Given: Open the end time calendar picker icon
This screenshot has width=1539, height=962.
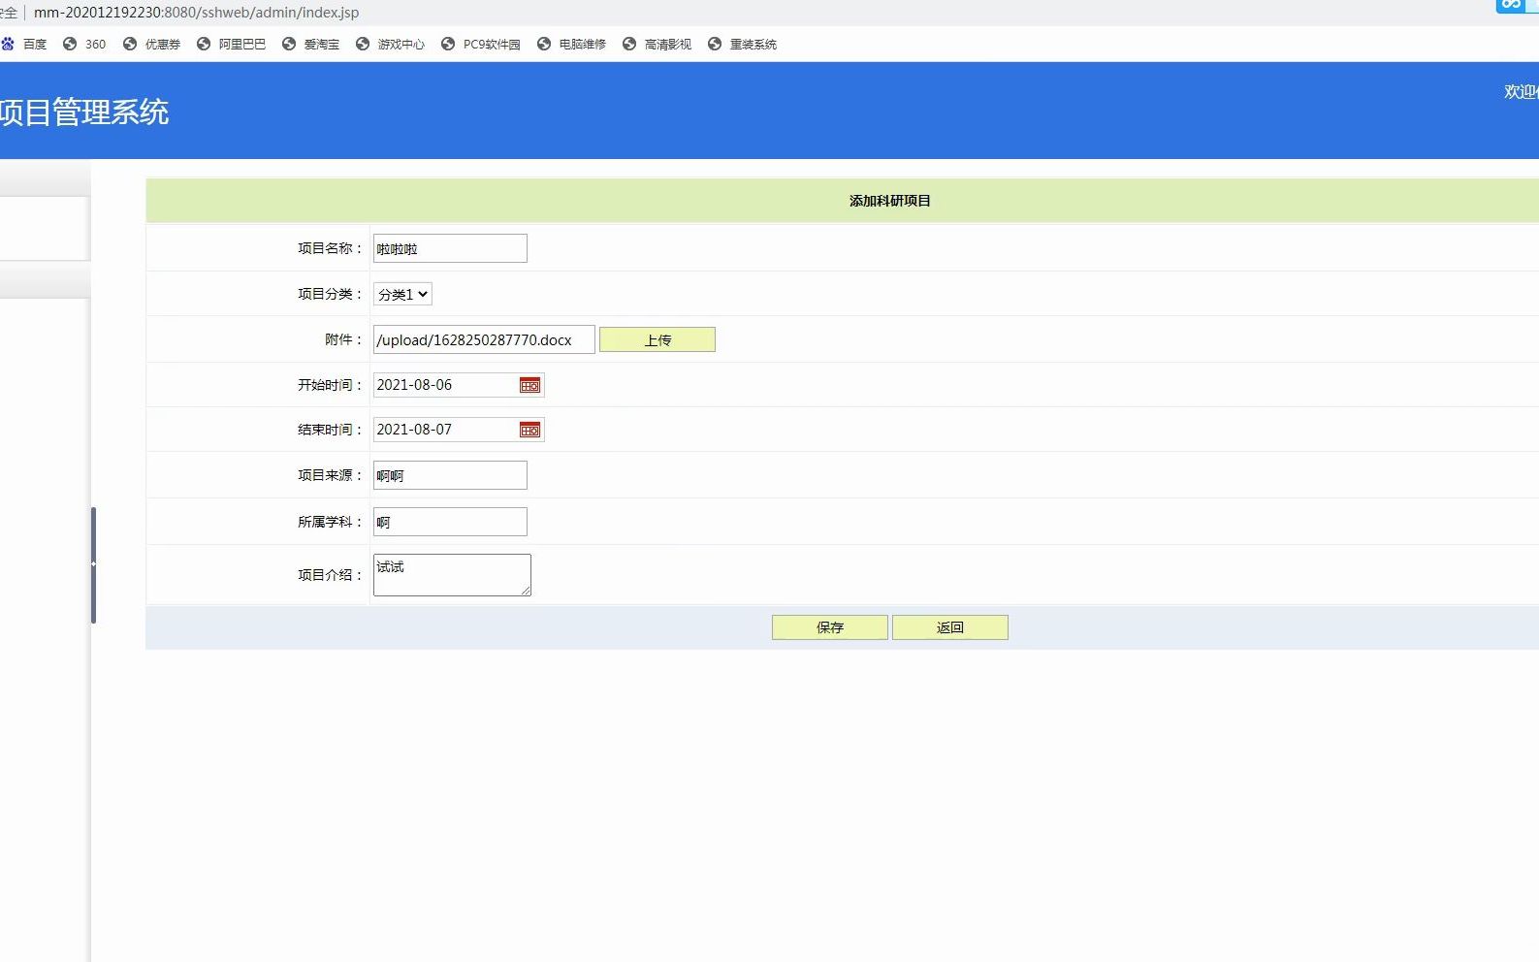Looking at the screenshot, I should pyautogui.click(x=529, y=430).
